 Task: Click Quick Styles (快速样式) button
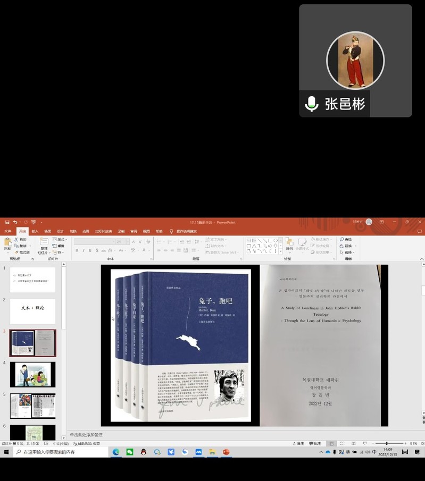[x=302, y=244]
